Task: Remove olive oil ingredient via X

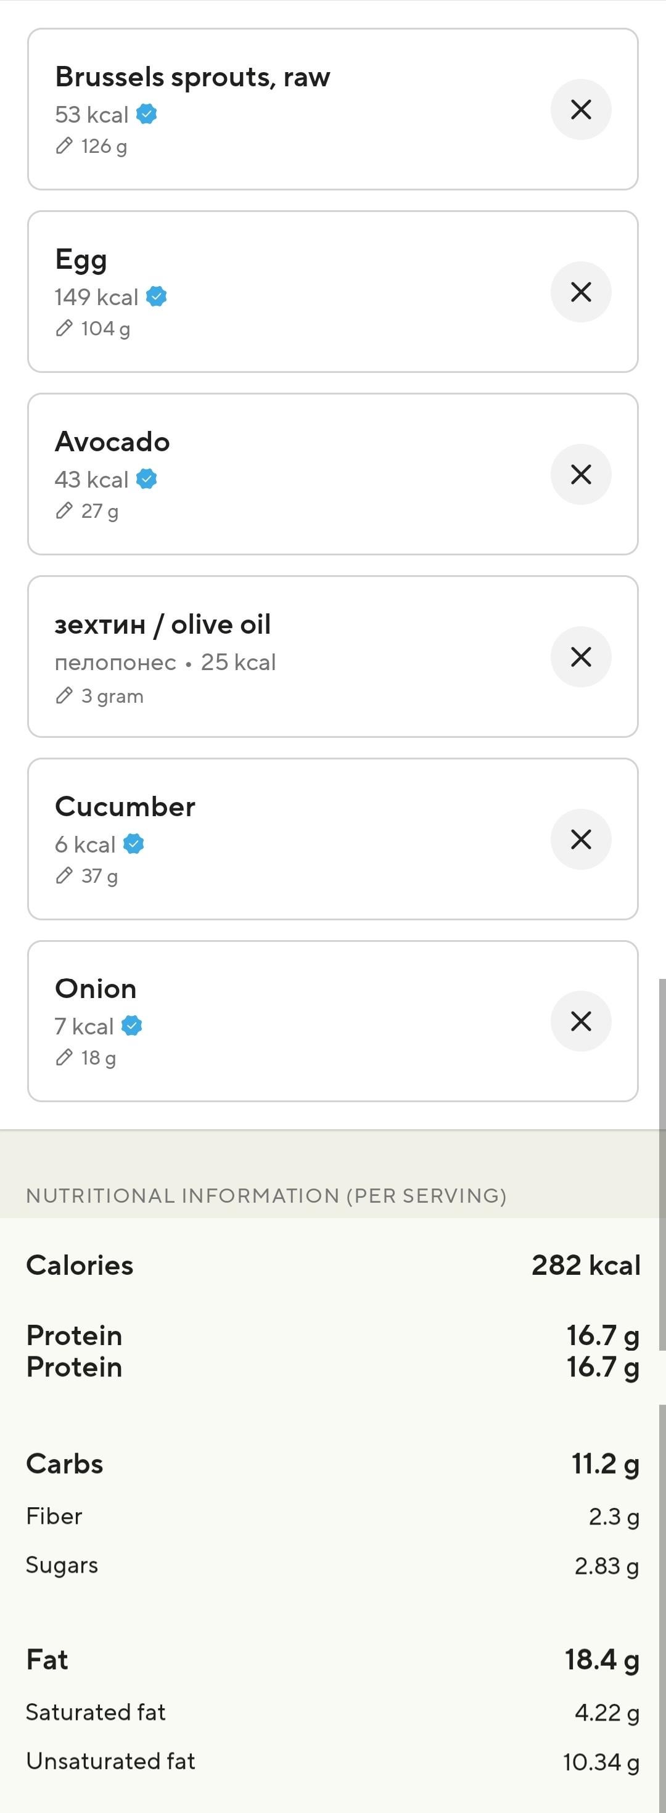Action: [580, 656]
